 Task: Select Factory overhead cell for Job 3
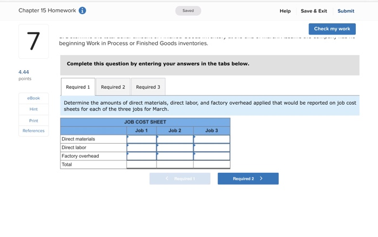(212, 156)
